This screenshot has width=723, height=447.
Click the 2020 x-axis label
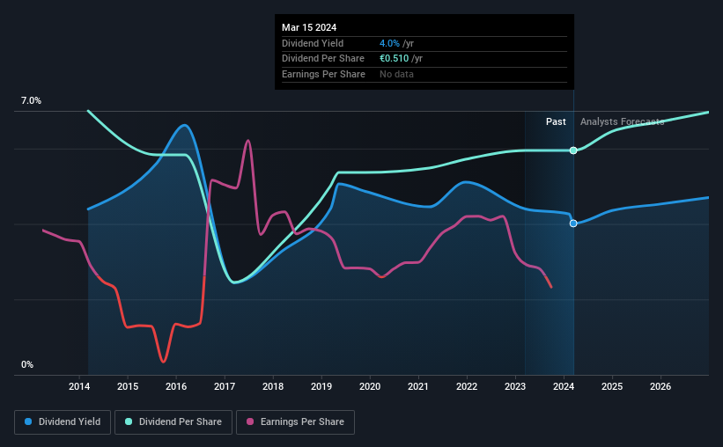pos(370,386)
